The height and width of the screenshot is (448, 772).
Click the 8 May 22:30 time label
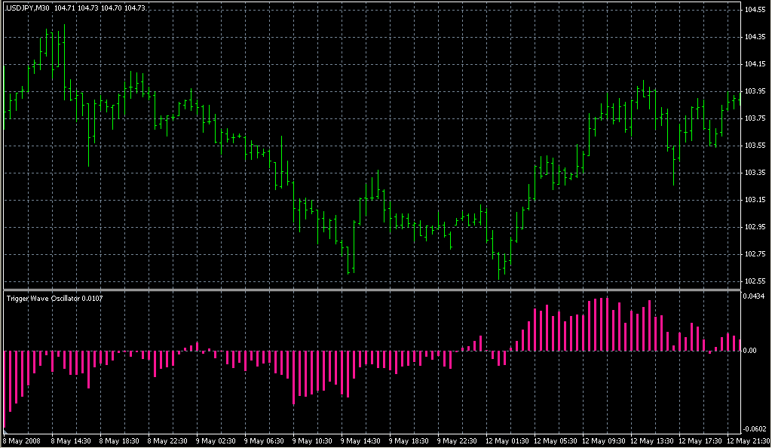click(167, 441)
